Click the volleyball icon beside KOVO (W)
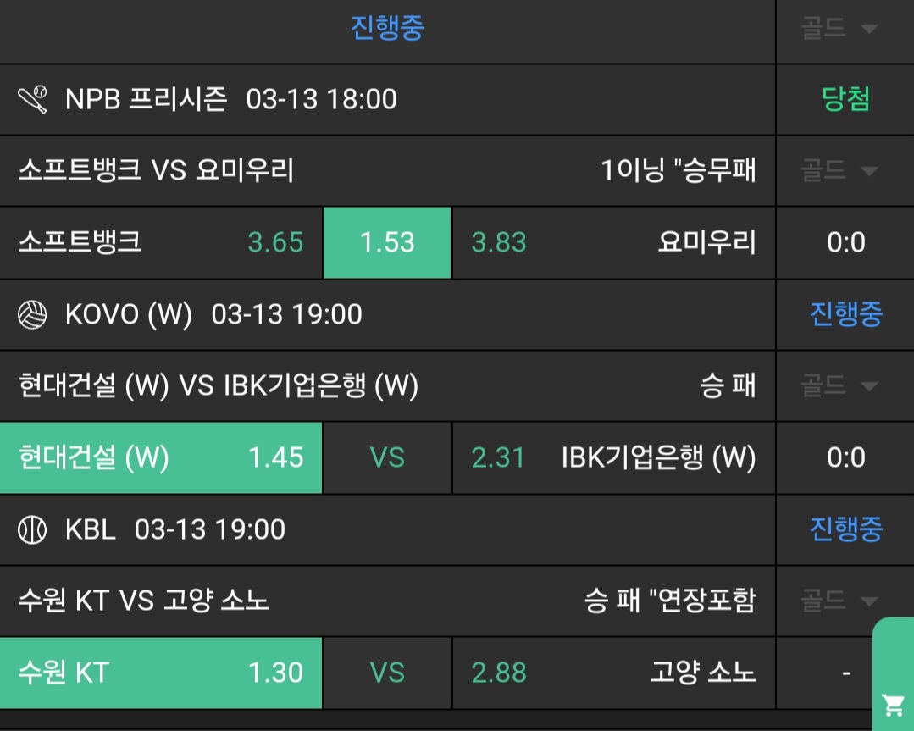Screen dimensions: 914x731 [x=33, y=315]
